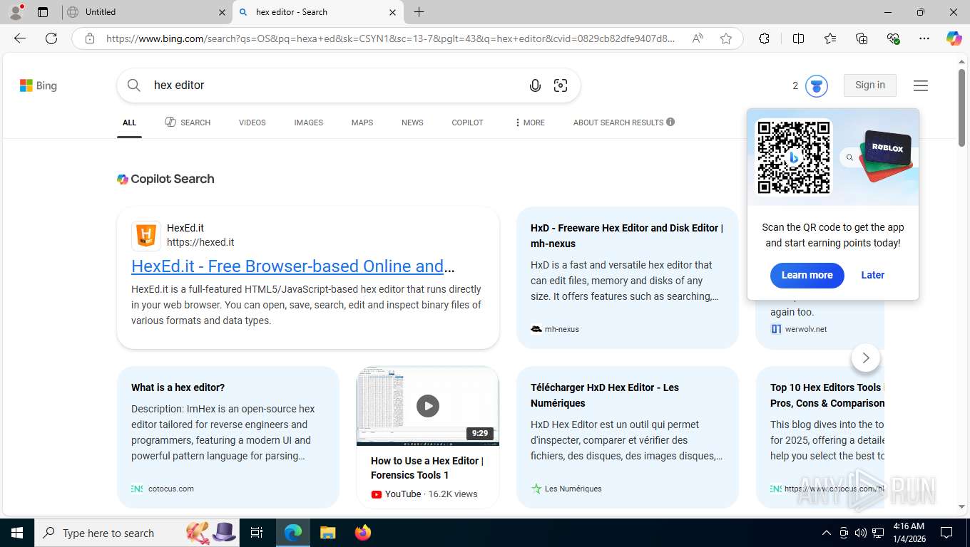Click the cotocus.com source label

click(171, 489)
